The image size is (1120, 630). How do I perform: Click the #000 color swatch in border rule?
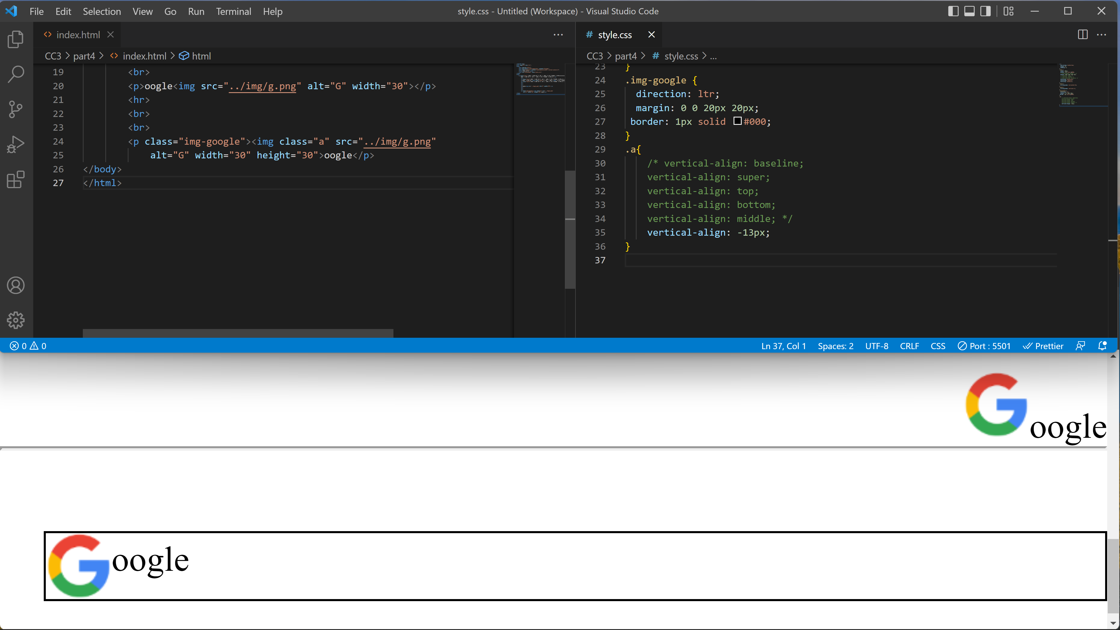coord(737,121)
